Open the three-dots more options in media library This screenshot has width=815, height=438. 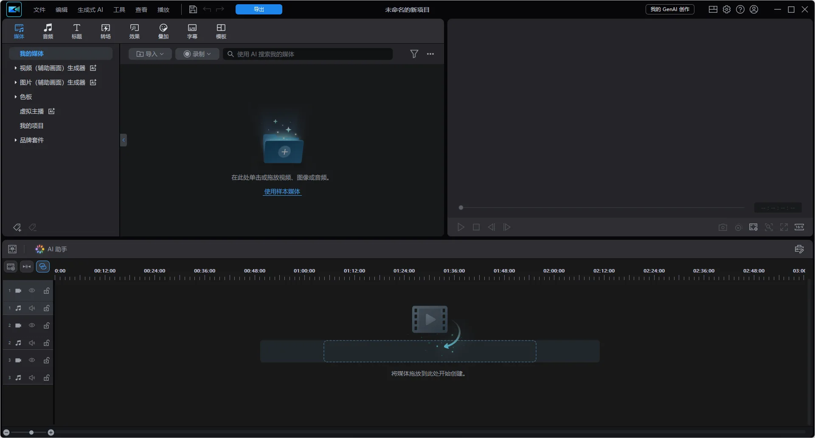(x=430, y=54)
